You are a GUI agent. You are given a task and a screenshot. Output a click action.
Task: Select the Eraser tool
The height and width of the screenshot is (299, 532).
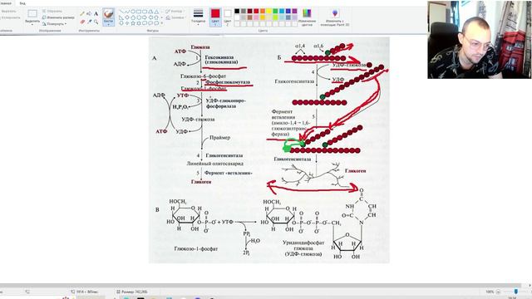click(82, 22)
